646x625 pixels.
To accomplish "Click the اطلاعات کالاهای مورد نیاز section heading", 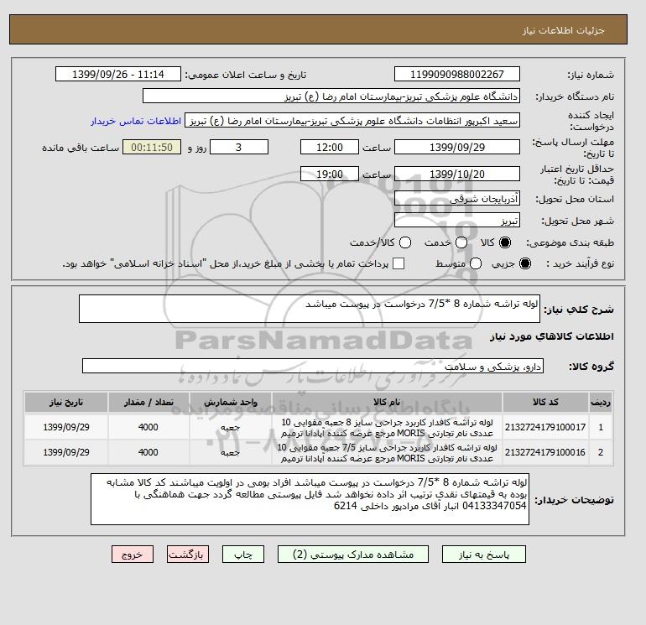I will tap(552, 336).
